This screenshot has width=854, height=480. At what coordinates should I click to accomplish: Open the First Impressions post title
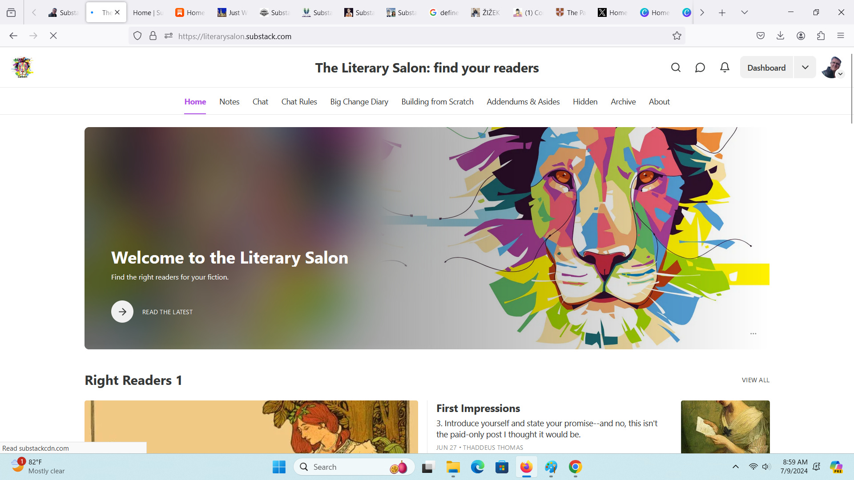pos(478,408)
